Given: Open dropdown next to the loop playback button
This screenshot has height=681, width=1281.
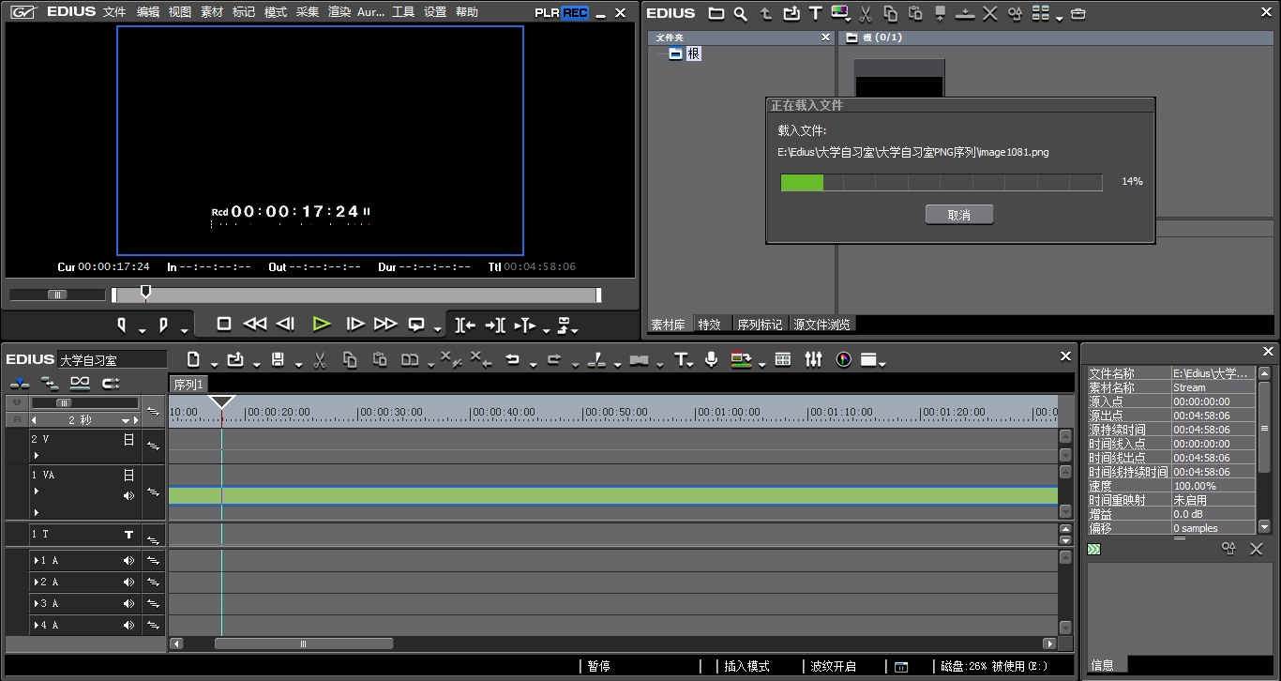Looking at the screenshot, I should 438,329.
